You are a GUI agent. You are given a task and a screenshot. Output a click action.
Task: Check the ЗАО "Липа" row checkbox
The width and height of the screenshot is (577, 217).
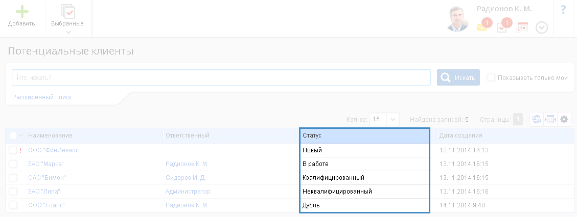tap(13, 192)
